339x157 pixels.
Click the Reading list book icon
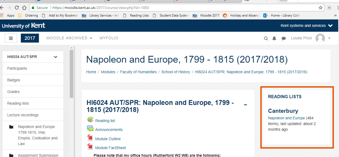pyautogui.click(x=90, y=120)
